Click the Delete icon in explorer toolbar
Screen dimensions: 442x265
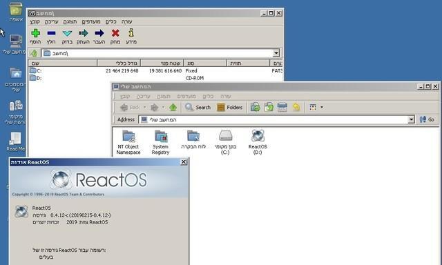pyautogui.click(x=282, y=107)
